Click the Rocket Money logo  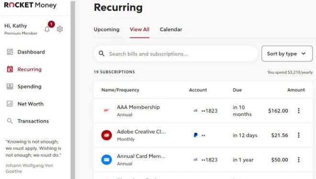pyautogui.click(x=30, y=5)
